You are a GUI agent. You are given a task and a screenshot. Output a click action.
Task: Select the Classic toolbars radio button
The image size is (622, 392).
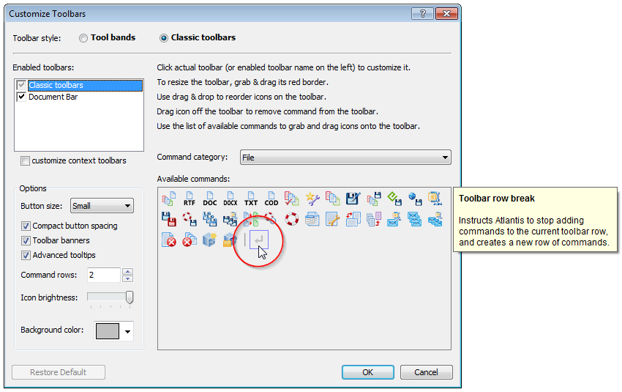(x=163, y=38)
